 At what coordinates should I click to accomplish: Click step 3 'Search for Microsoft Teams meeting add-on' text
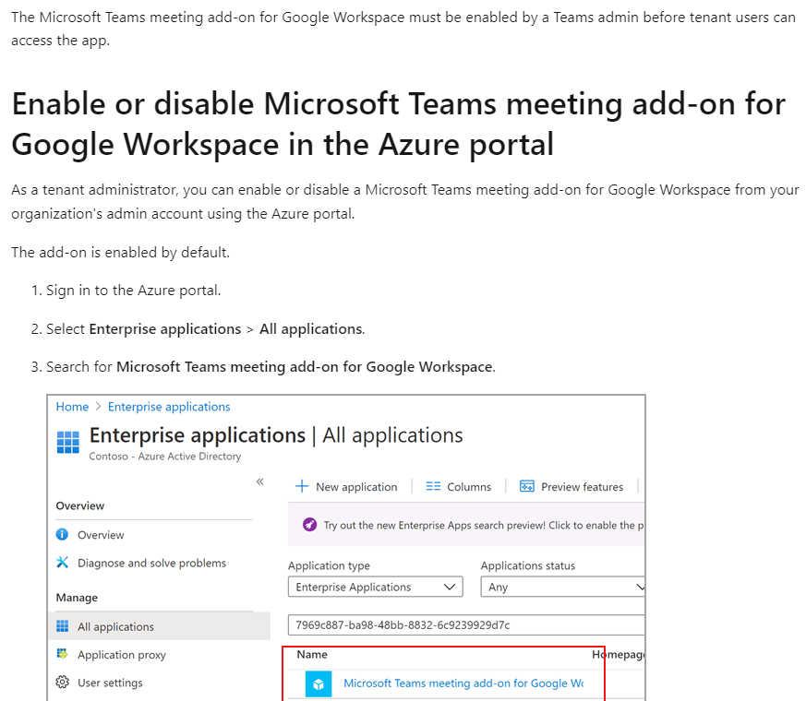271,367
